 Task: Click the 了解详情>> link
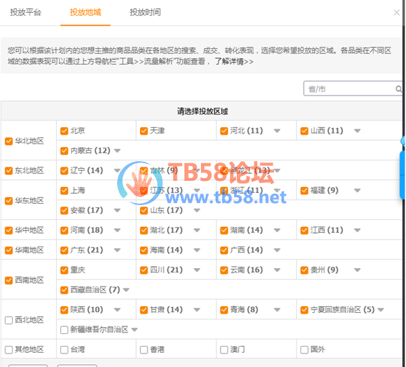coord(234,62)
